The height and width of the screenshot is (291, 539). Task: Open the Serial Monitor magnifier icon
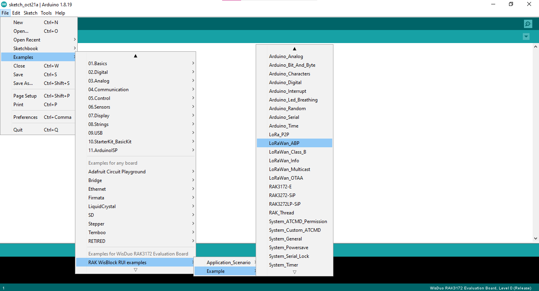(x=528, y=24)
